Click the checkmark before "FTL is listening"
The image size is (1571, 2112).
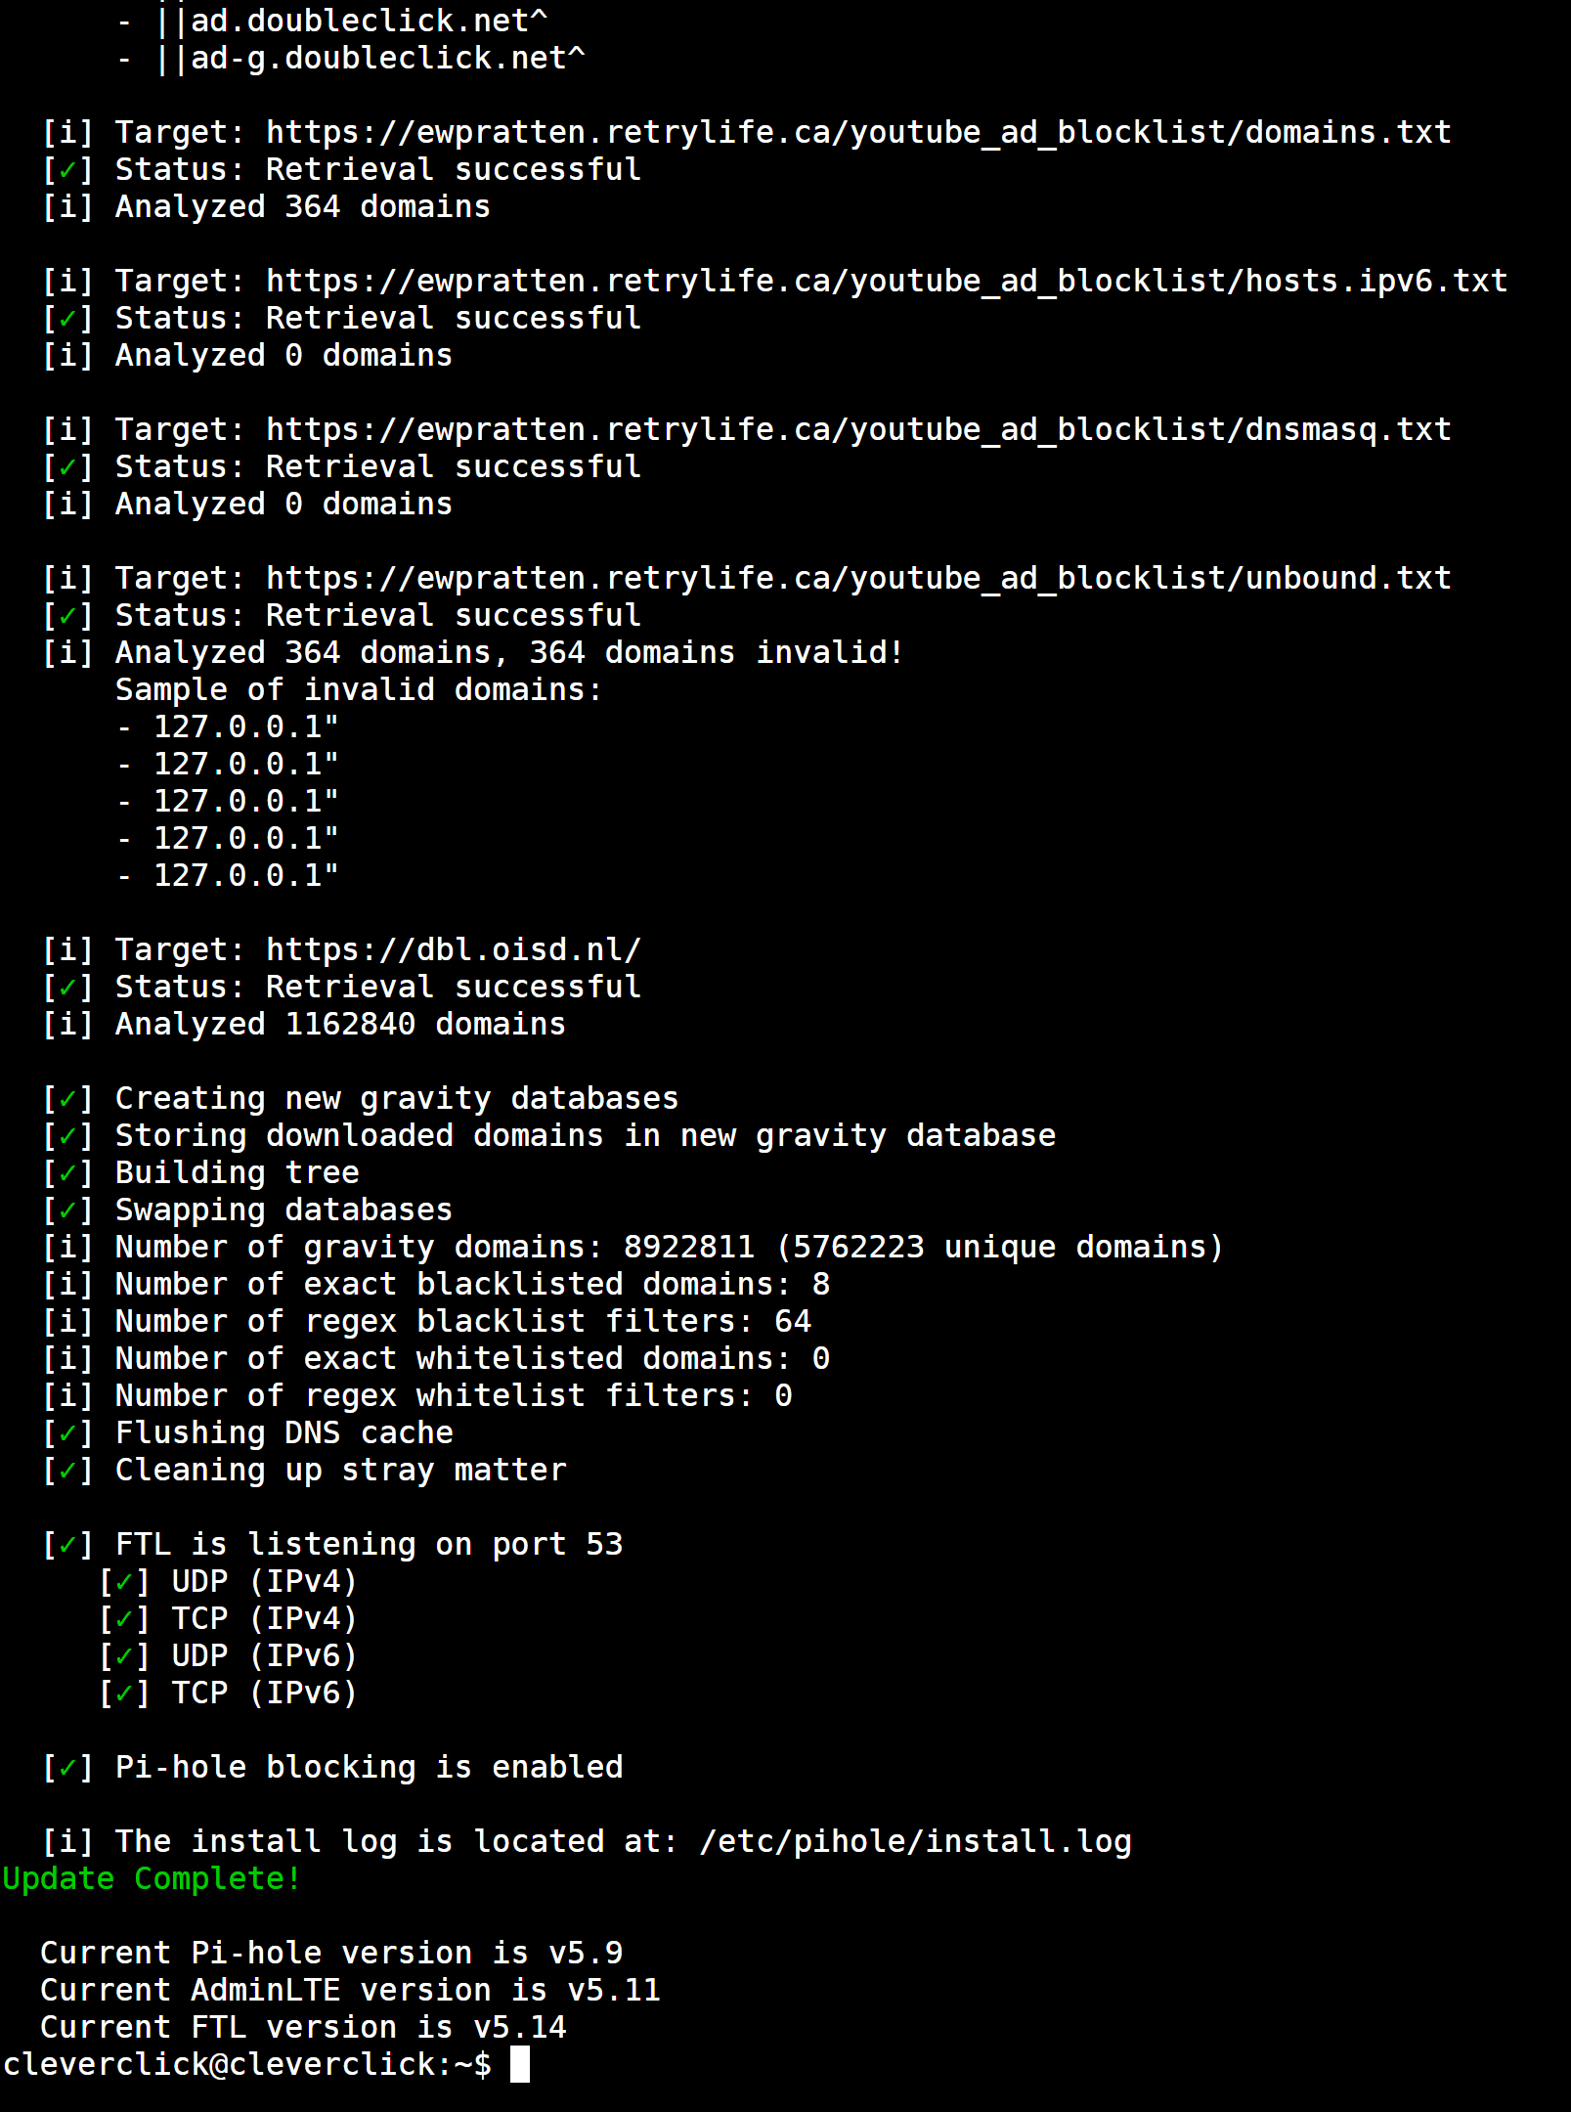point(67,1545)
